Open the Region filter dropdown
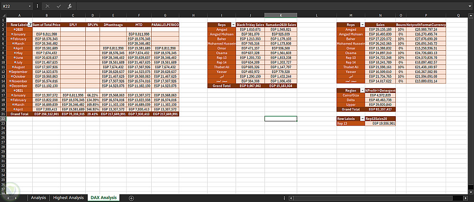474x202 pixels. point(362,91)
